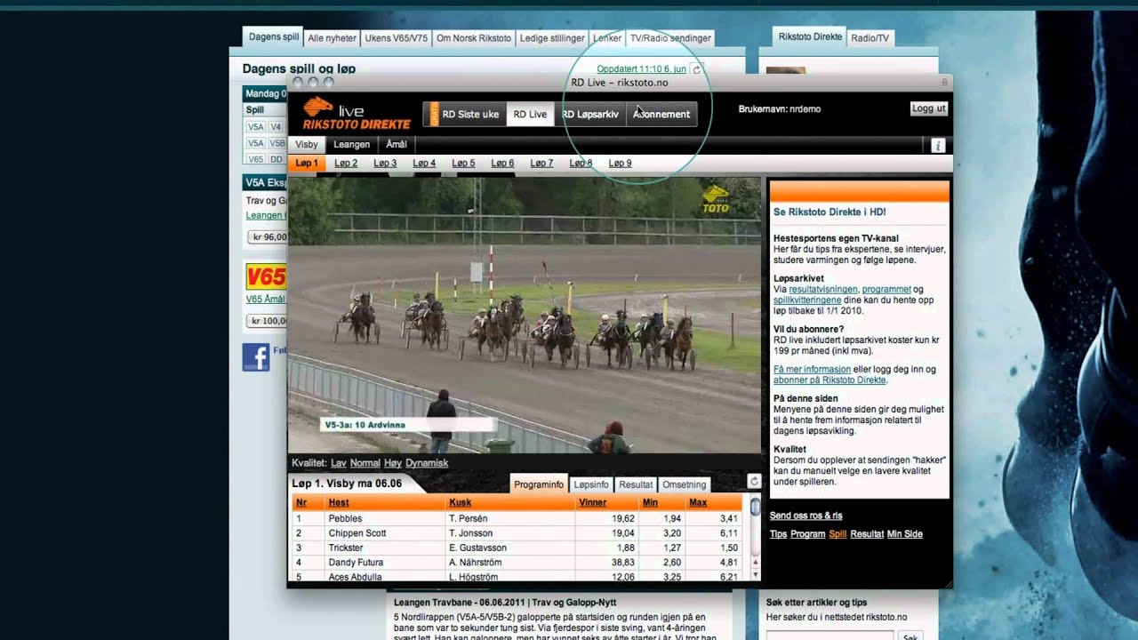Image resolution: width=1138 pixels, height=640 pixels.
Task: Click Send oss ros & ris
Action: coord(805,516)
